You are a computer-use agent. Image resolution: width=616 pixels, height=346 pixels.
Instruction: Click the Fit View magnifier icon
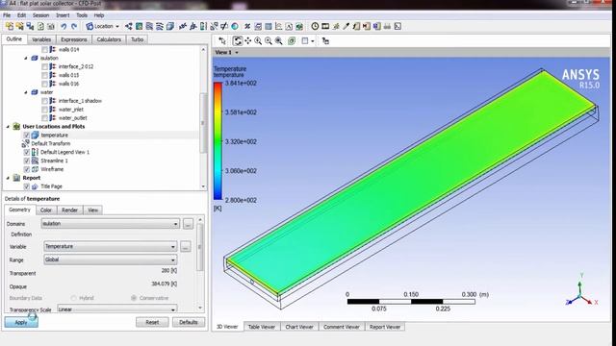click(x=279, y=40)
